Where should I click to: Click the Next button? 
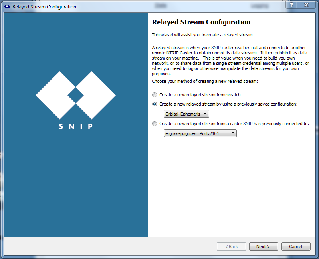[x=264, y=246]
